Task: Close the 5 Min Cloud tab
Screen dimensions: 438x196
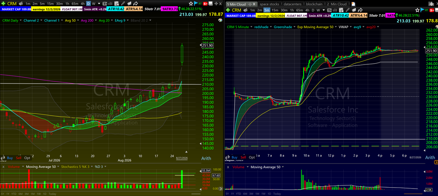Action: (254, 4)
